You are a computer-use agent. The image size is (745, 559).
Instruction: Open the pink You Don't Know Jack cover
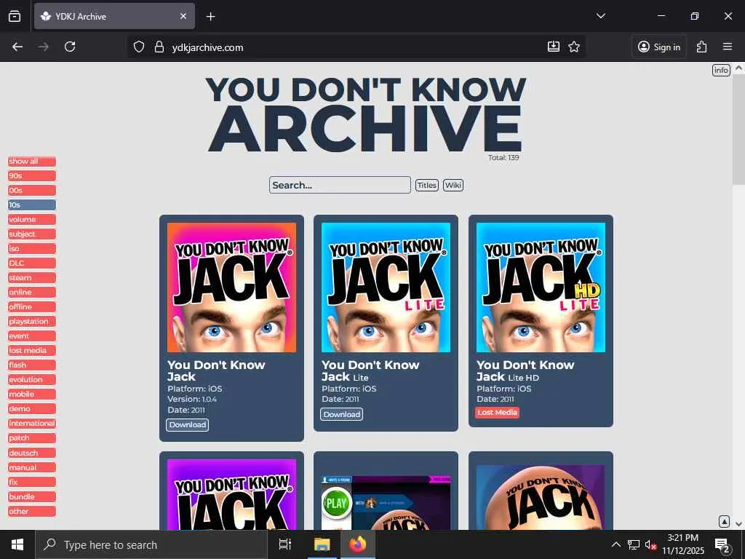(231, 288)
